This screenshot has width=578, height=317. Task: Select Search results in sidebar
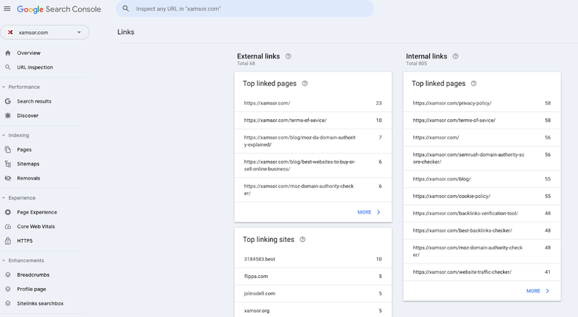click(34, 101)
